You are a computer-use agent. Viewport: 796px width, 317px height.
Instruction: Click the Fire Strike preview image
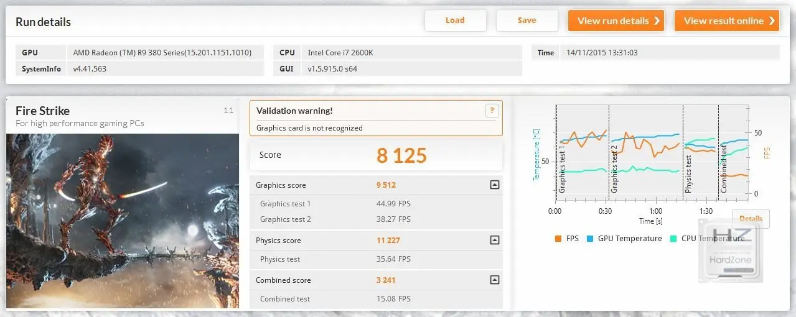pos(123,221)
